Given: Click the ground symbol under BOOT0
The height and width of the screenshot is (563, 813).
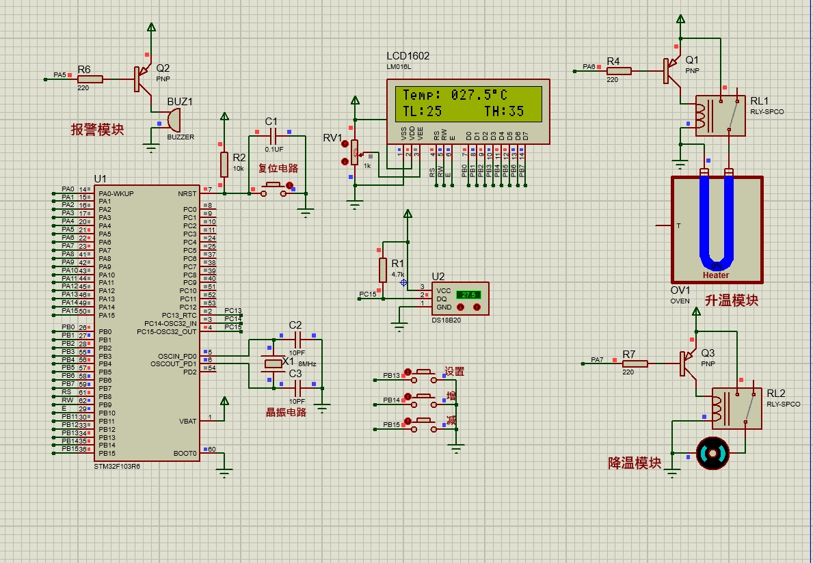Looking at the screenshot, I should 224,472.
